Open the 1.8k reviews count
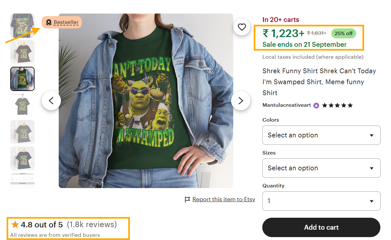391x240 pixels. tap(92, 225)
